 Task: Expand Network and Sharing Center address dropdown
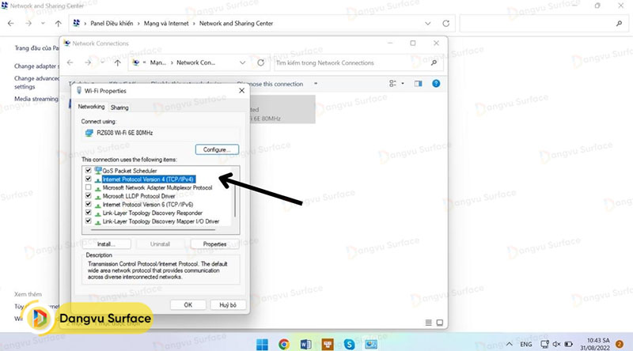click(427, 24)
